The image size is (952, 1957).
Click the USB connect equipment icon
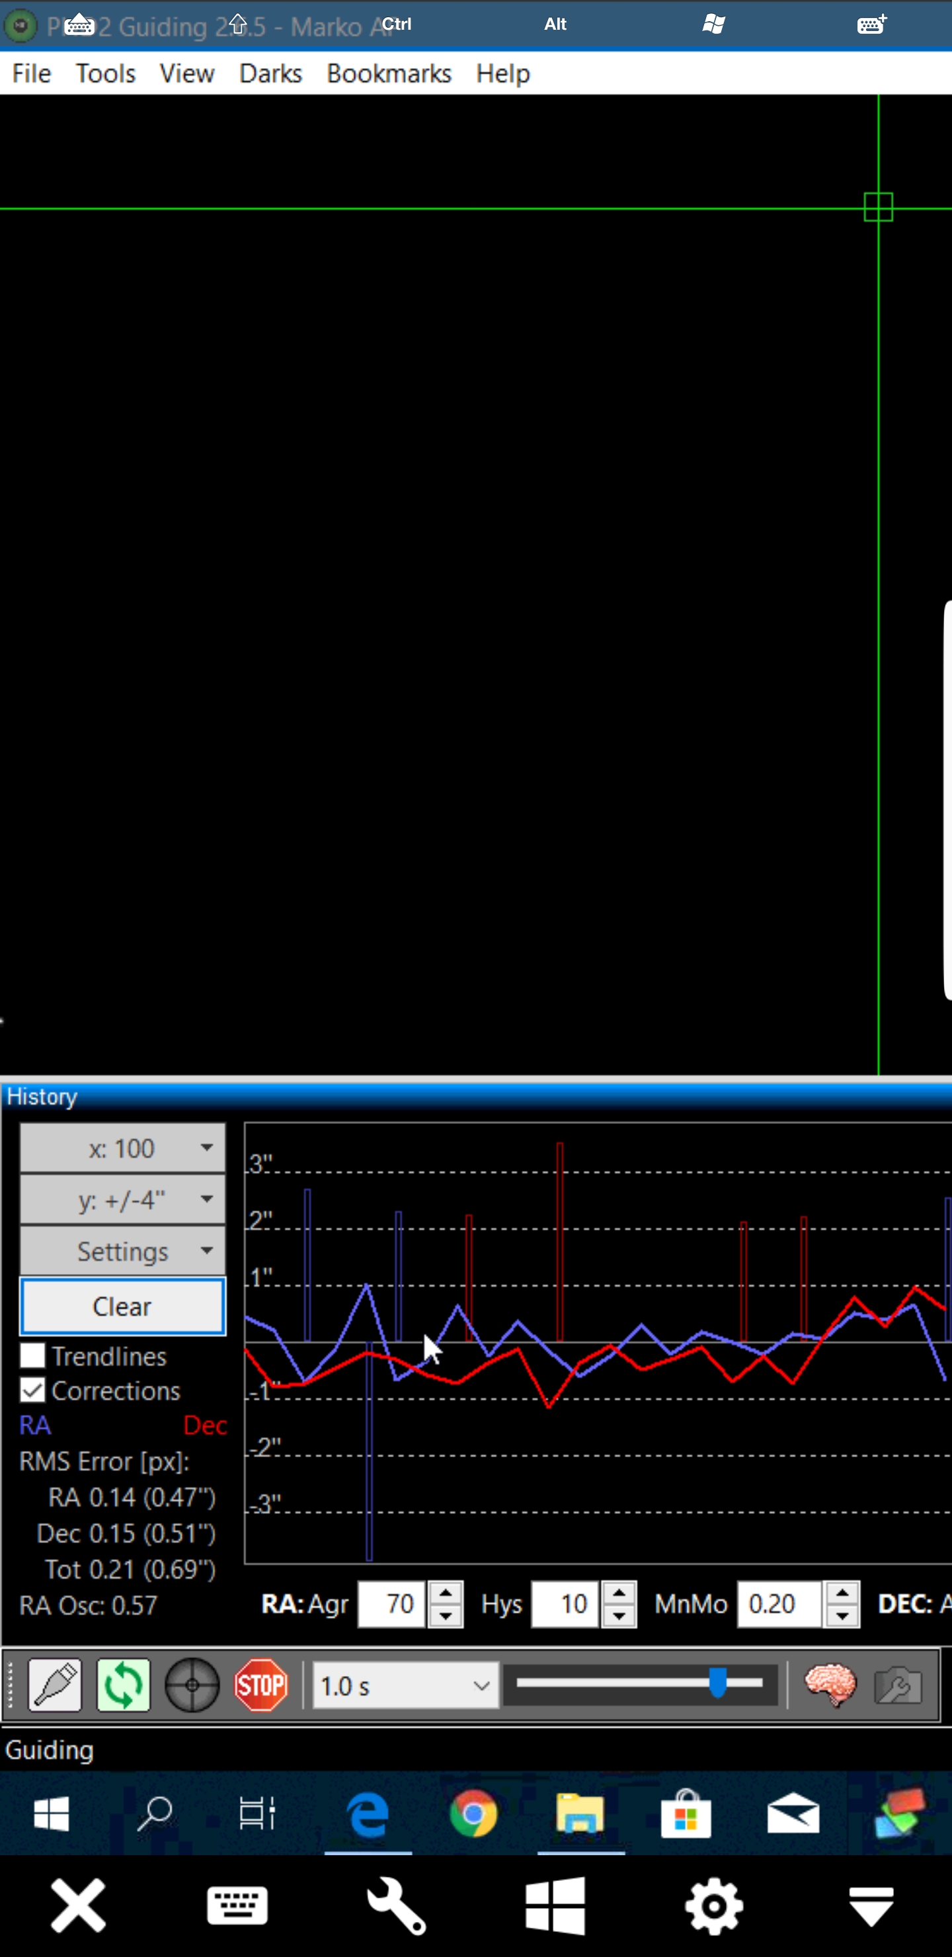click(55, 1685)
